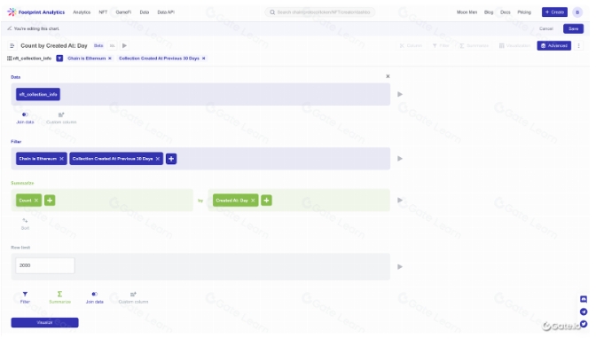Preview the Row limit step with its arrow
The width and height of the screenshot is (596, 339).
pyautogui.click(x=400, y=267)
